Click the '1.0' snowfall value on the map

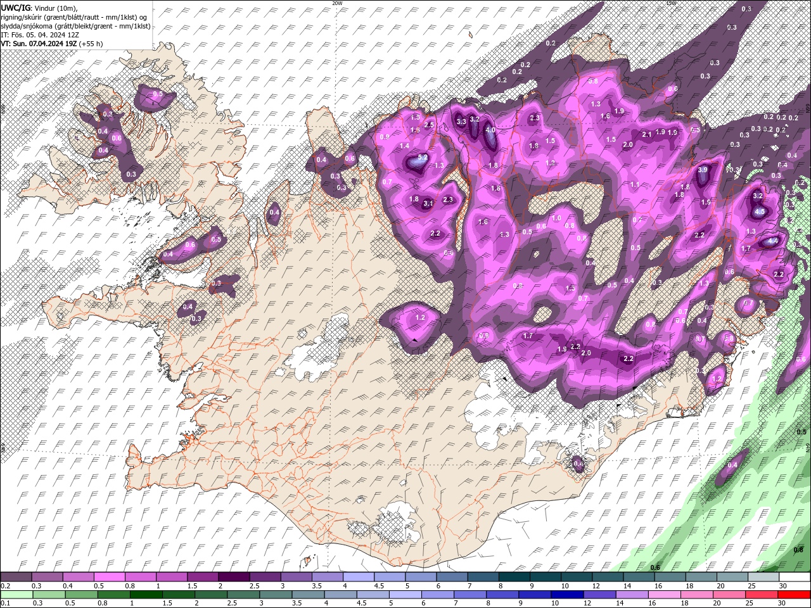[x=556, y=218]
